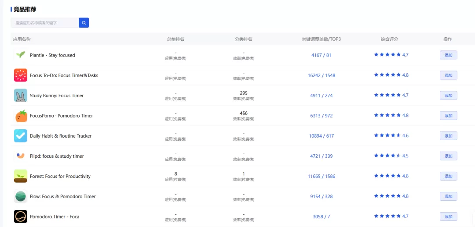This screenshot has height=227, width=475.
Task: Click FocusPomo category rank 456
Action: 244,113
